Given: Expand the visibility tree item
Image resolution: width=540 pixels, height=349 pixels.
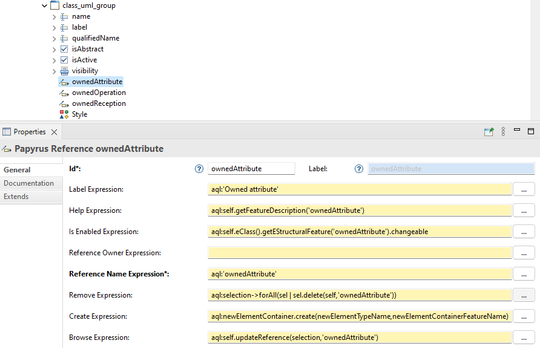Looking at the screenshot, I should point(54,71).
